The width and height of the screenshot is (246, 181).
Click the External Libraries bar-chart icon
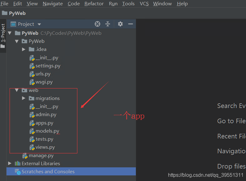pos(18,163)
